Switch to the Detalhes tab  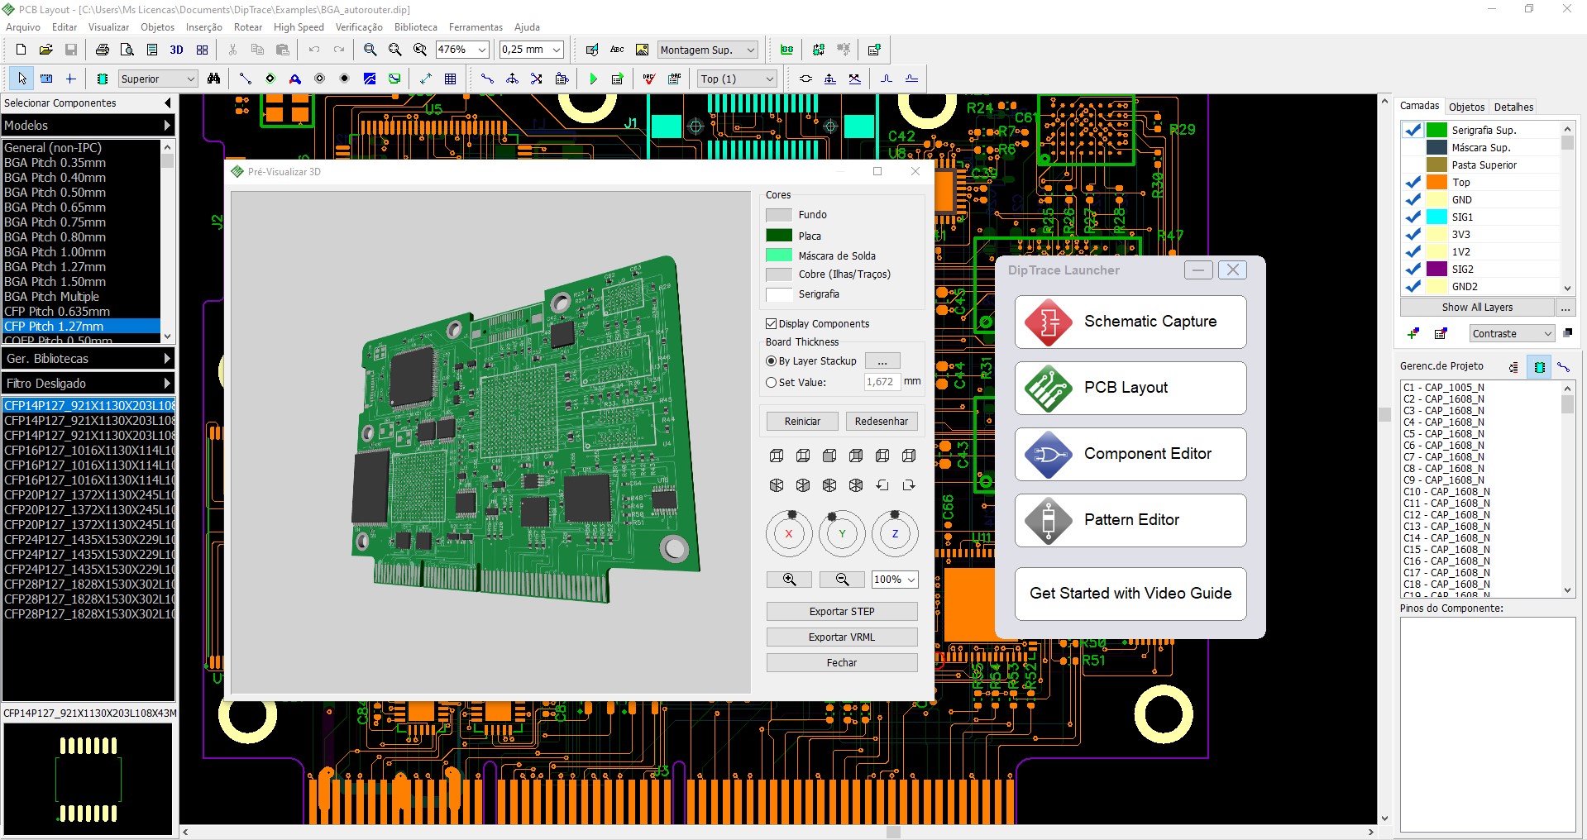point(1513,107)
